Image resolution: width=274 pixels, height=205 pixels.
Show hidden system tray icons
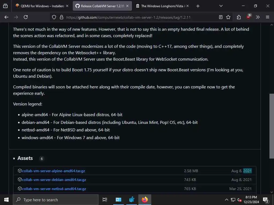pyautogui.click(x=226, y=200)
